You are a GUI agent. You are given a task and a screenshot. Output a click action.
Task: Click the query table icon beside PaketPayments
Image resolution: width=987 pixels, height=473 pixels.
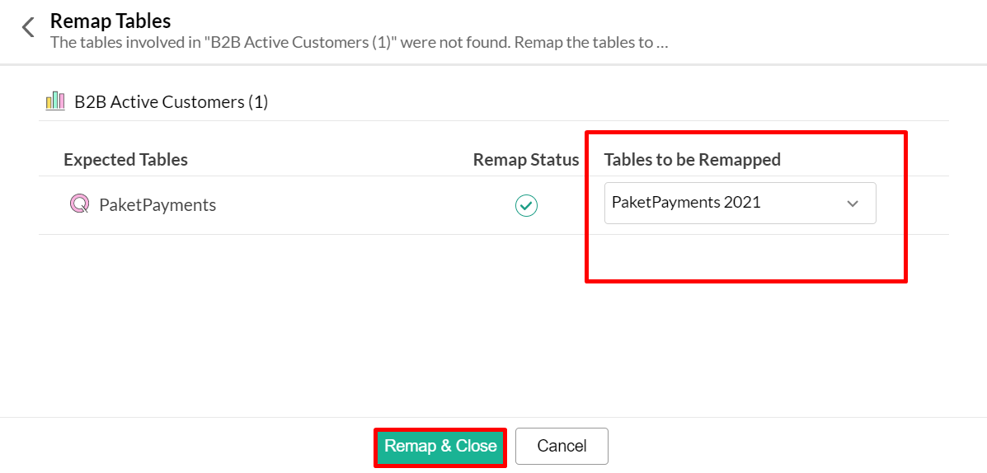[x=78, y=204]
